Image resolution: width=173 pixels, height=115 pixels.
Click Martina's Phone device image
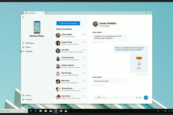click(37, 27)
